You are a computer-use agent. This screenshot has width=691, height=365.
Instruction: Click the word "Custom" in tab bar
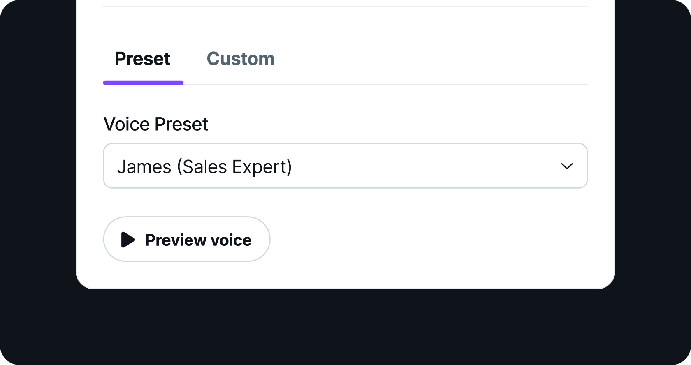(x=240, y=59)
